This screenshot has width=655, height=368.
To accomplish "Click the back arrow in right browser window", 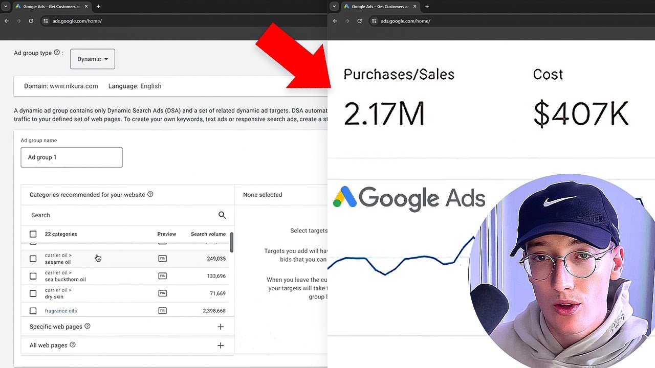I will point(335,21).
